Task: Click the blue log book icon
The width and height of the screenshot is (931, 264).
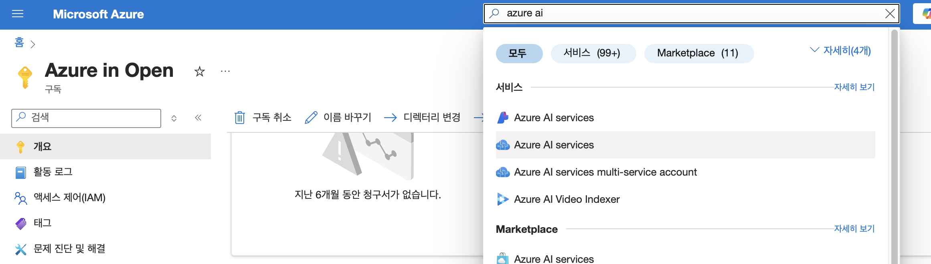Action: click(x=21, y=172)
